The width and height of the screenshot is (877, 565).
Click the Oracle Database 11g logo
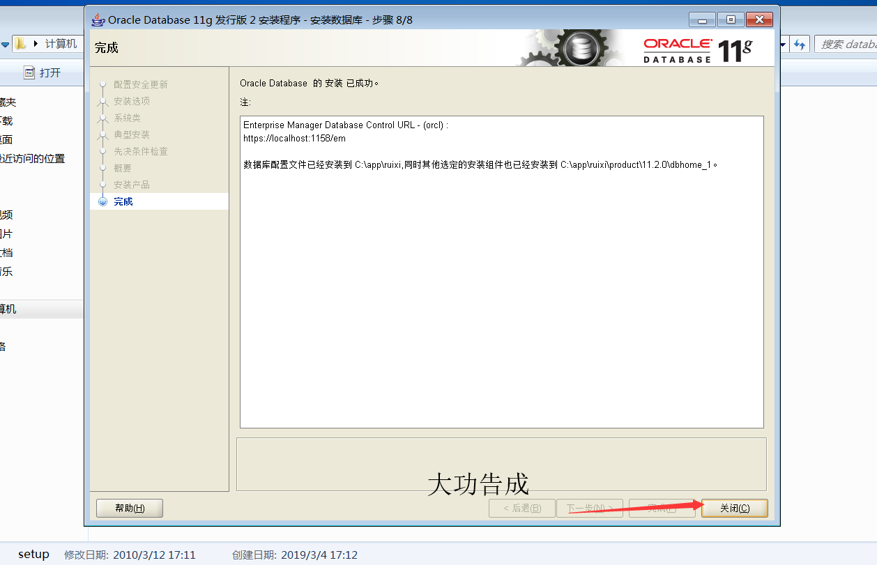[x=698, y=50]
